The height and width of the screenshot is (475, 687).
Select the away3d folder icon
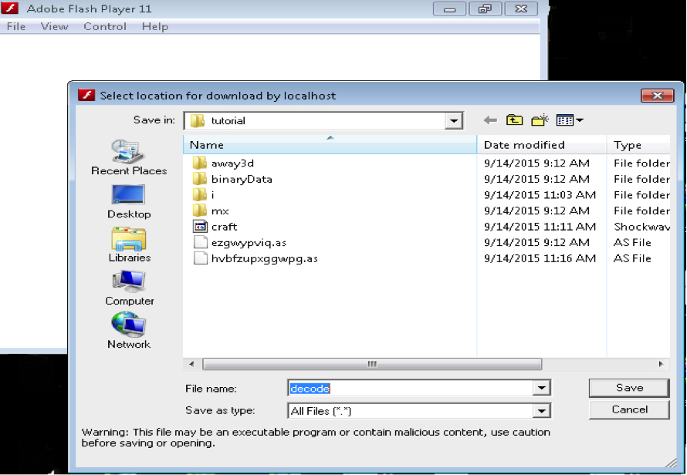(x=200, y=163)
